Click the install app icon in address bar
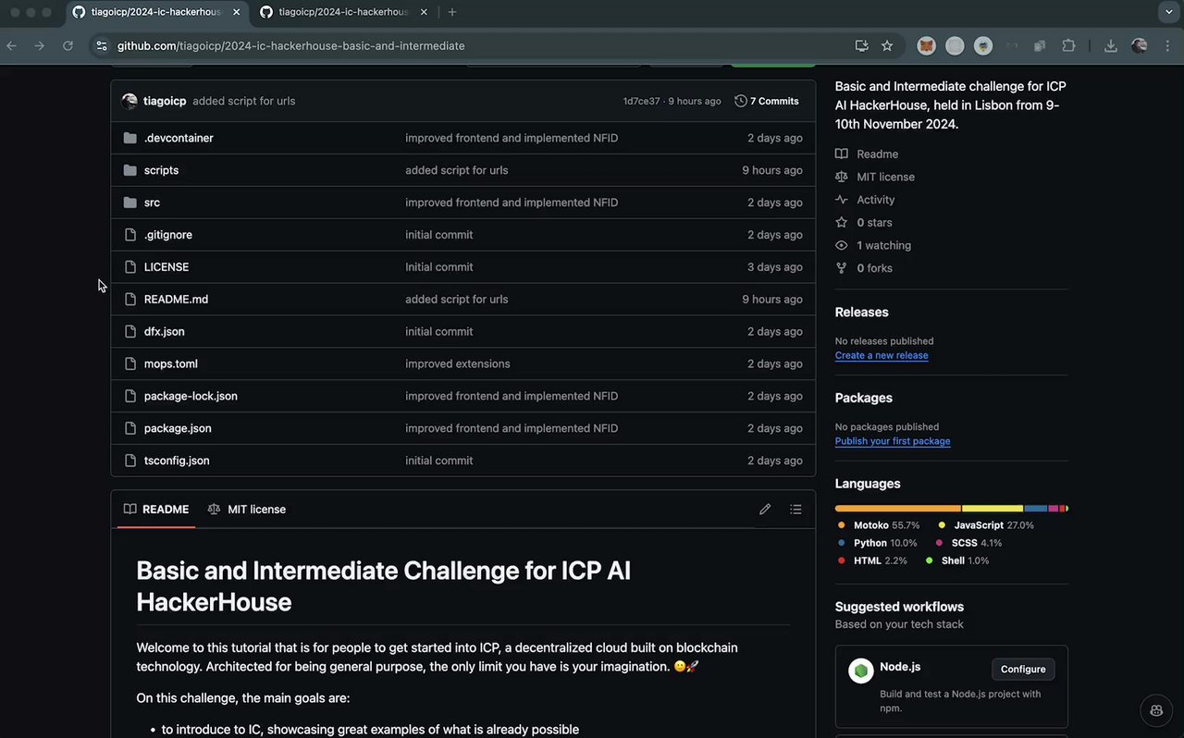1184x738 pixels. [861, 45]
